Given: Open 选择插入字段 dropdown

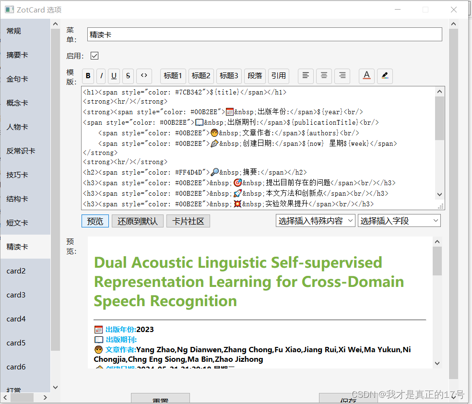Looking at the screenshot, I should (399, 221).
